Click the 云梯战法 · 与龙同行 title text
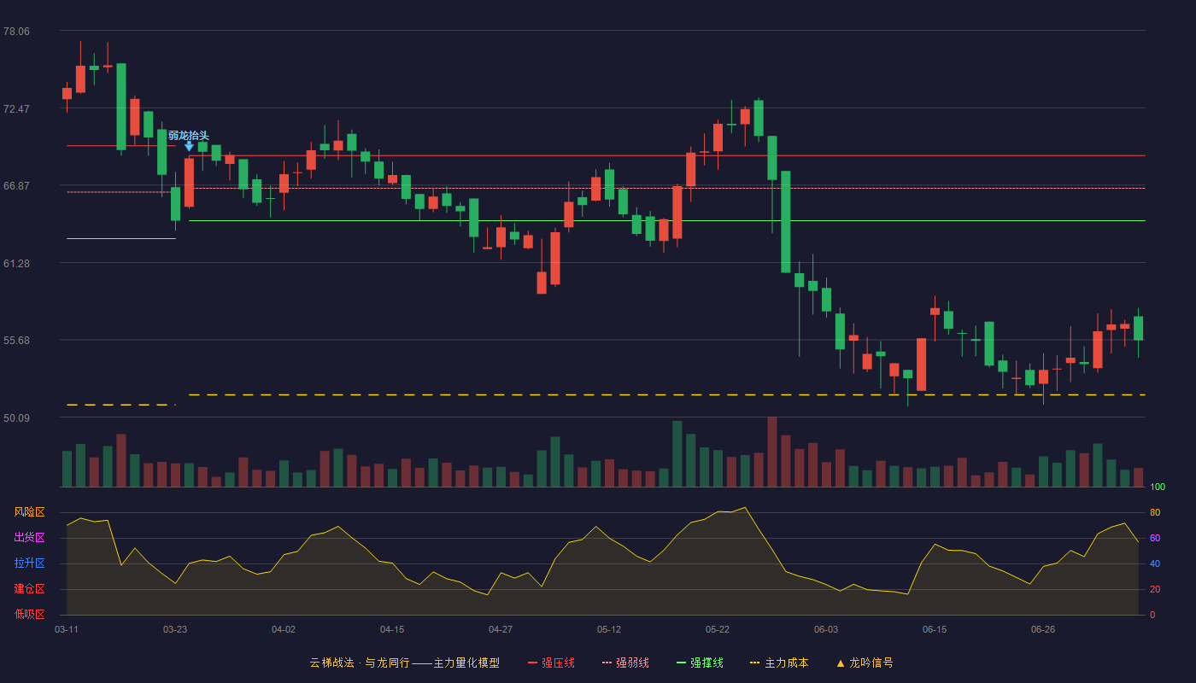This screenshot has width=1196, height=683. [x=360, y=663]
